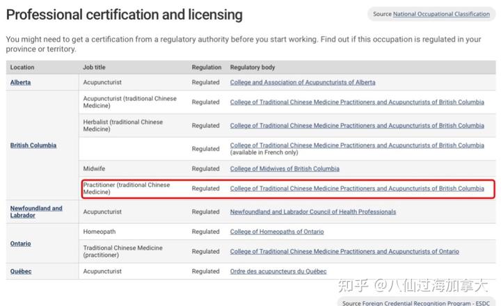Open the regulatory body link in the highlighted Practitioner row
The height and width of the screenshot is (306, 501).
[357, 188]
